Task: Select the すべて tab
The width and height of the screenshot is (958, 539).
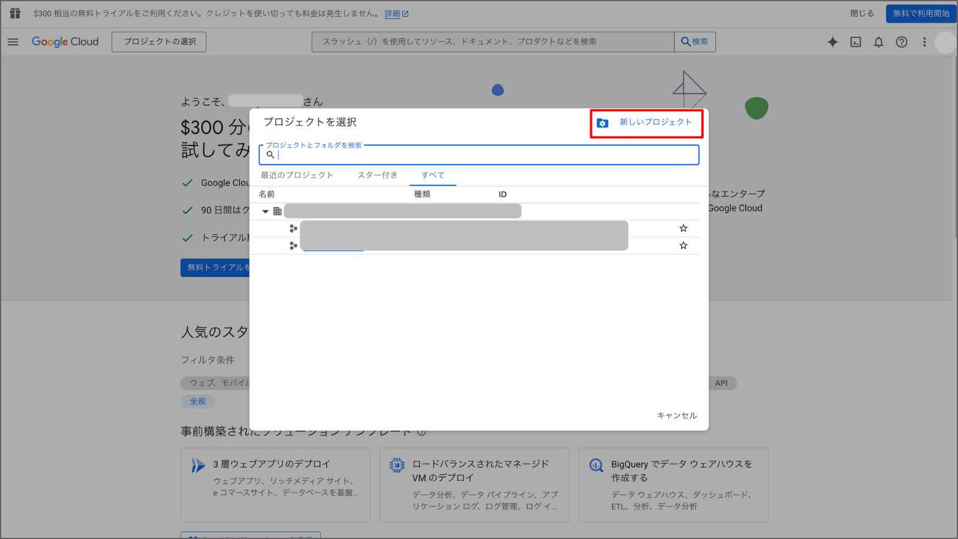Action: (433, 175)
